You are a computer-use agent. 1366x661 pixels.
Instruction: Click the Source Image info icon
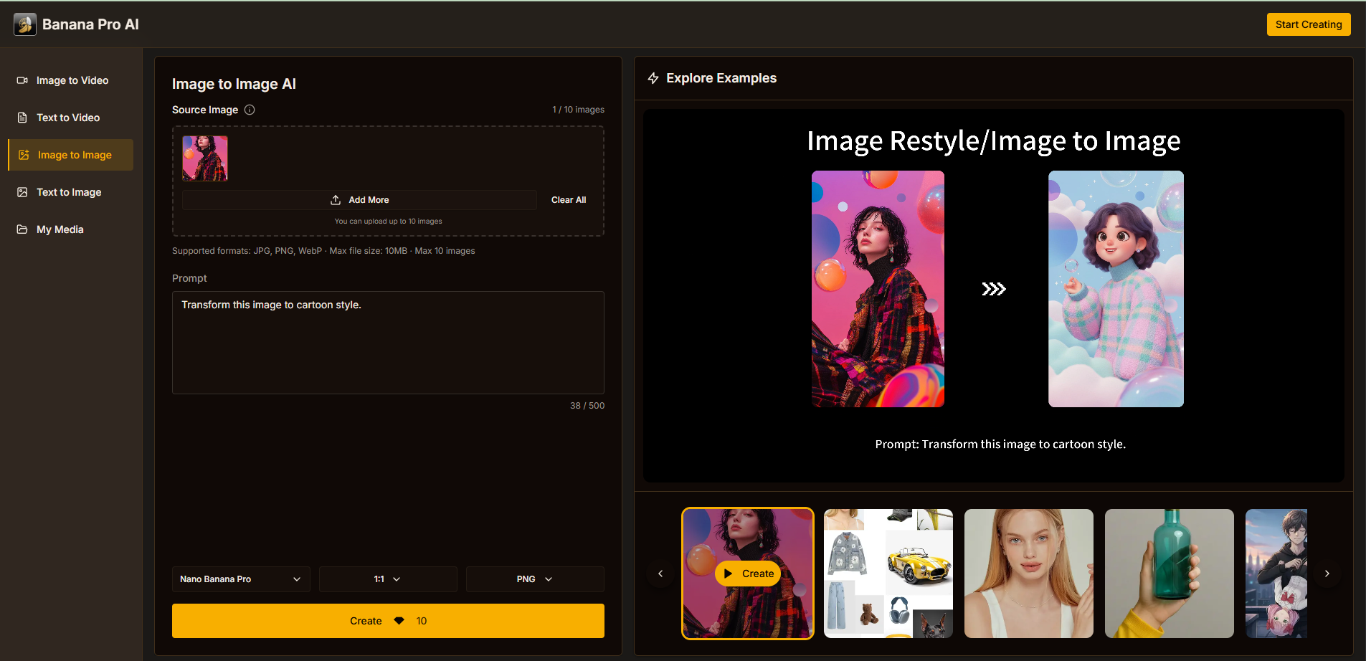coord(250,110)
